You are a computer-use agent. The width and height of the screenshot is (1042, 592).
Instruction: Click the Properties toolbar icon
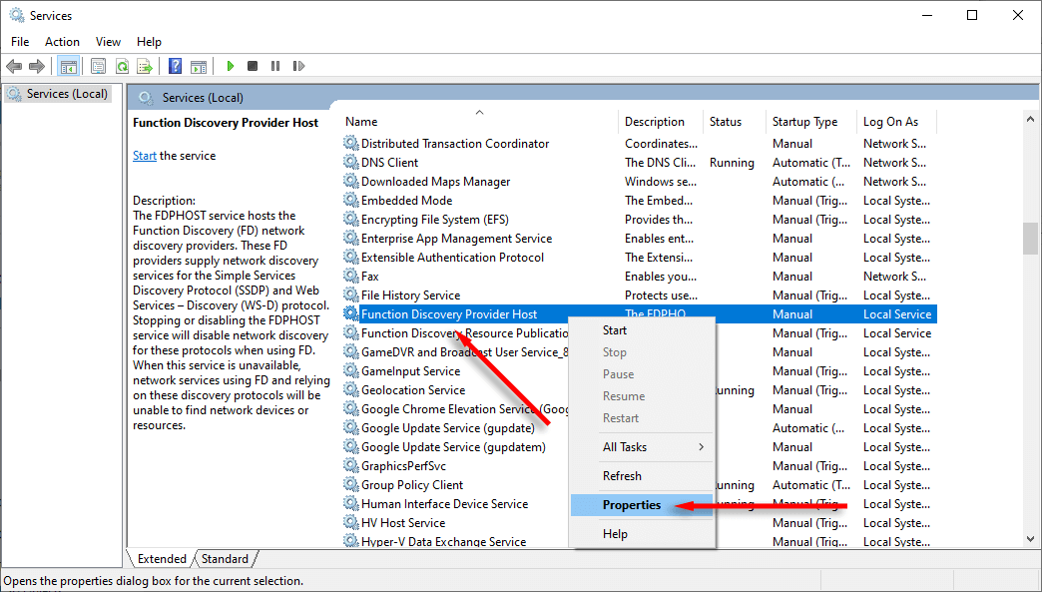click(98, 66)
